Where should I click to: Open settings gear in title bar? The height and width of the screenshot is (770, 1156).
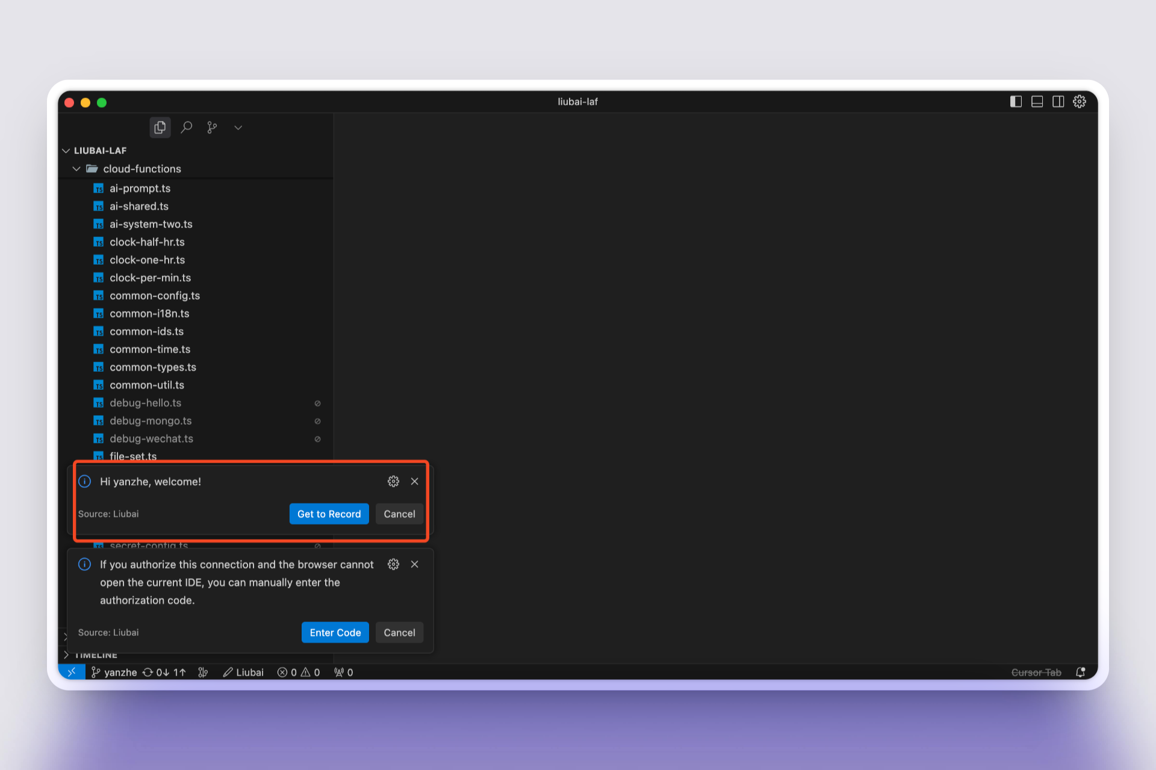point(1080,102)
